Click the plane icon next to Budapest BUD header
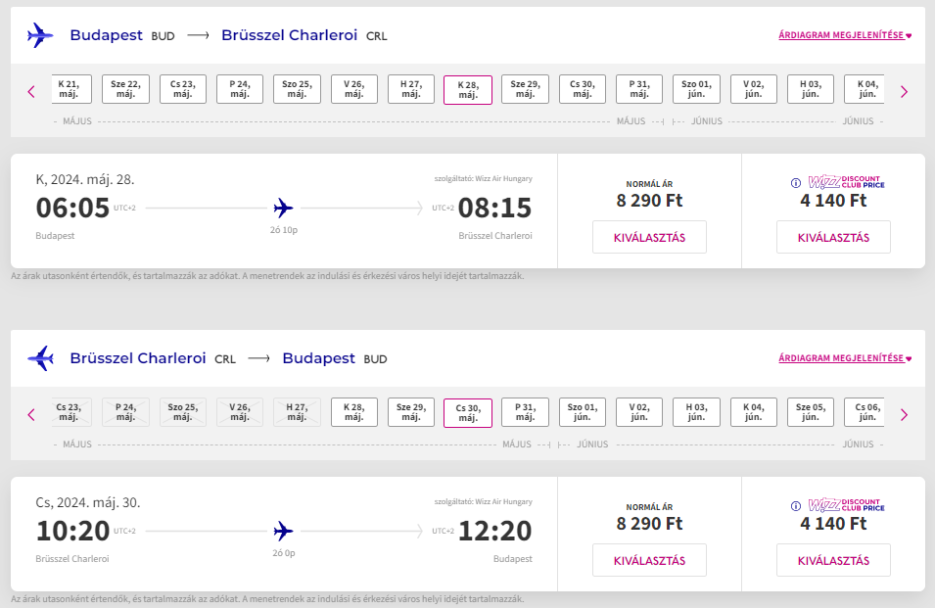Viewport: 935px width, 608px height. point(40,35)
